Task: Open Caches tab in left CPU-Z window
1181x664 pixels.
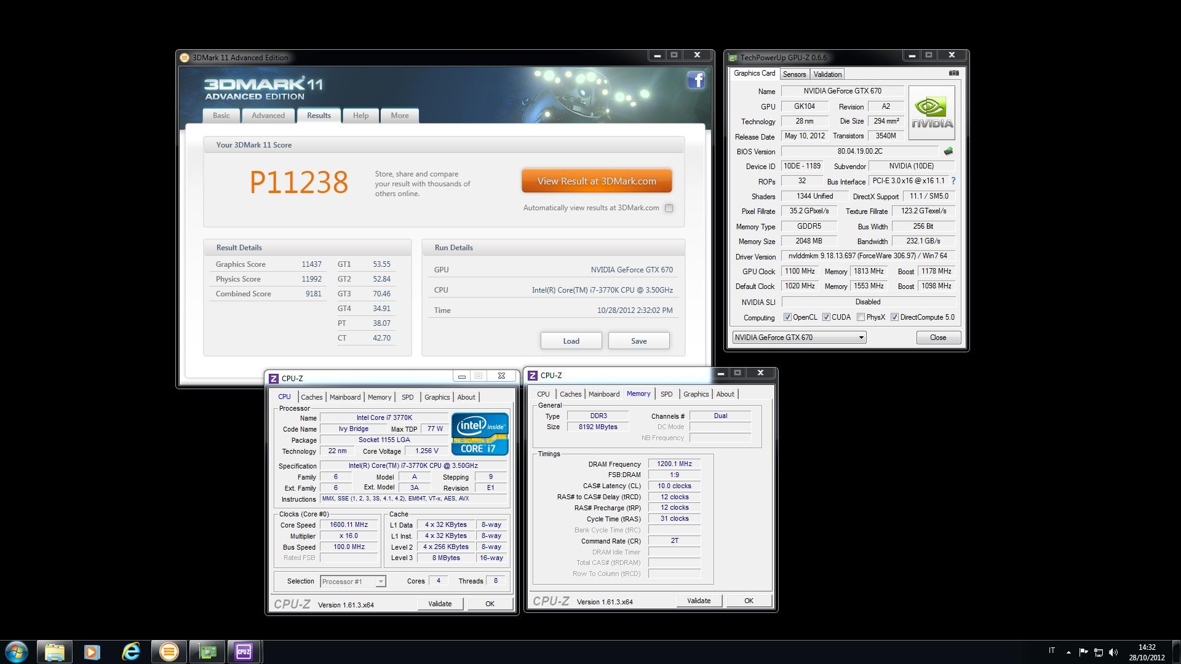Action: [312, 397]
